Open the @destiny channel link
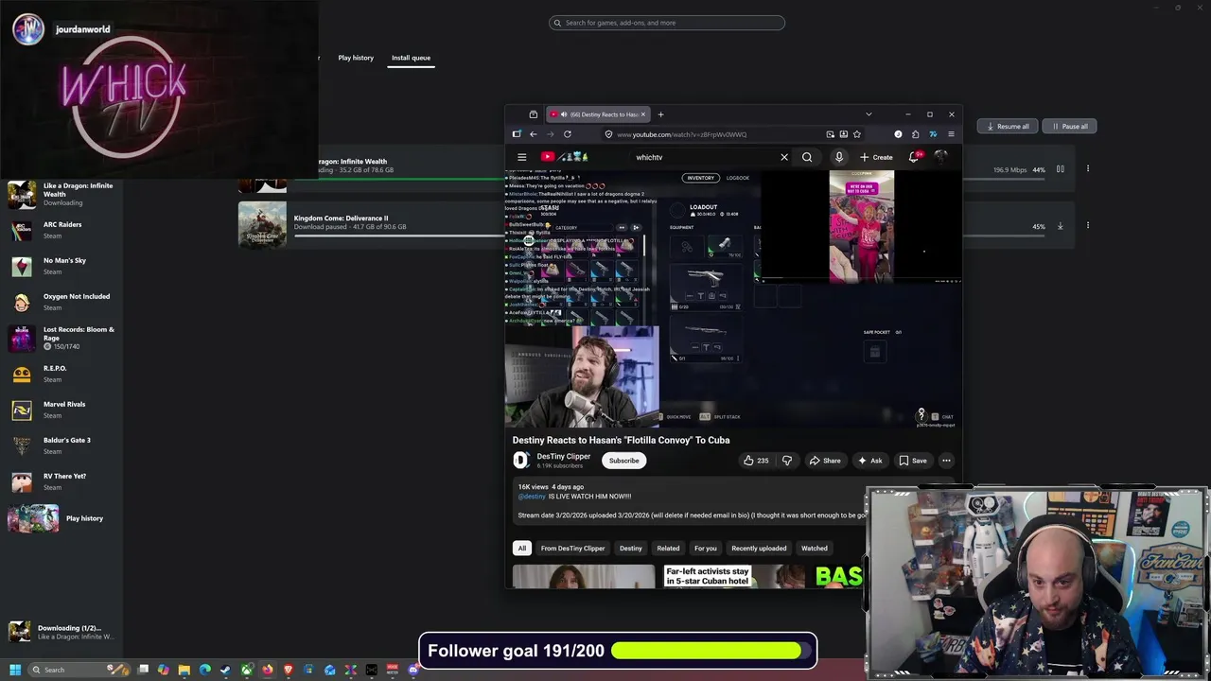The height and width of the screenshot is (681, 1211). [x=532, y=497]
